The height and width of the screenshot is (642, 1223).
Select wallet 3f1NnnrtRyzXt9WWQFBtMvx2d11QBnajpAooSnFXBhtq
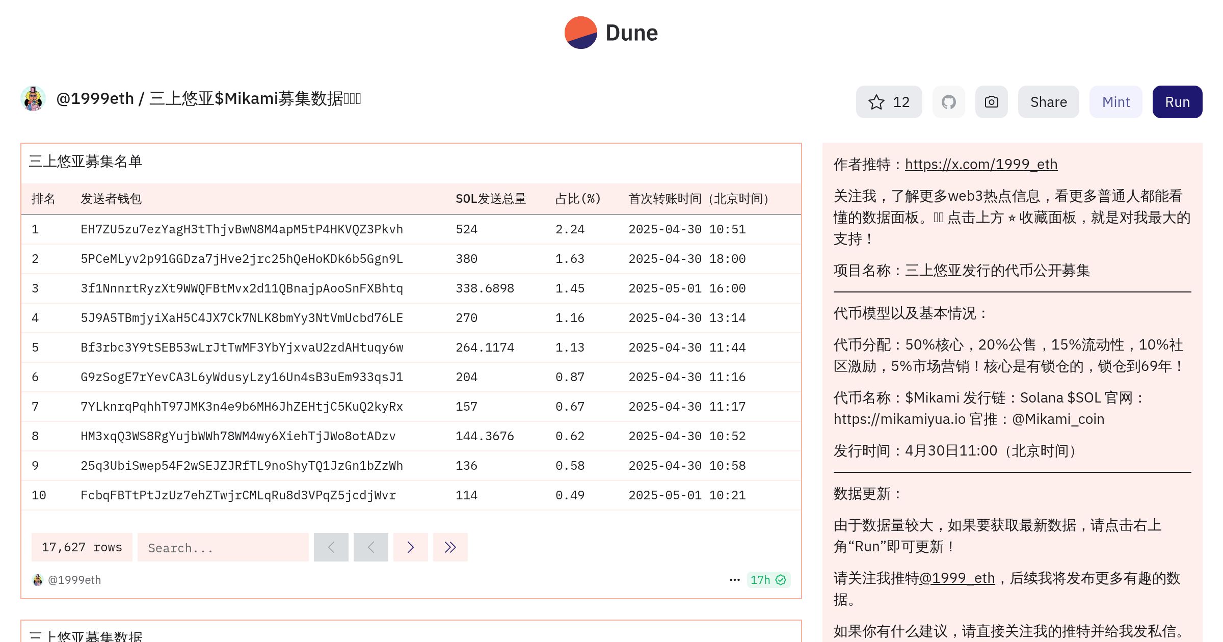pos(242,288)
